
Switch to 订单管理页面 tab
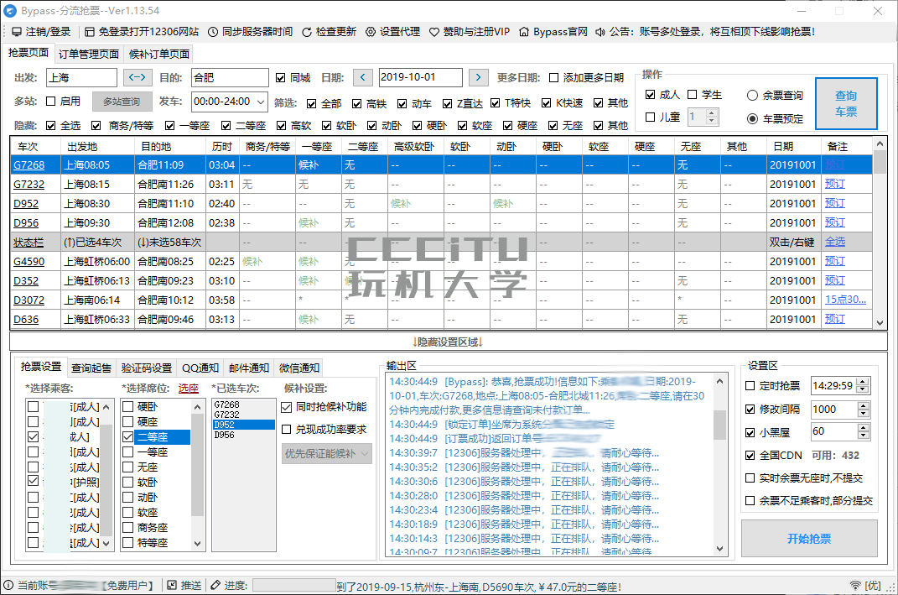(x=89, y=54)
